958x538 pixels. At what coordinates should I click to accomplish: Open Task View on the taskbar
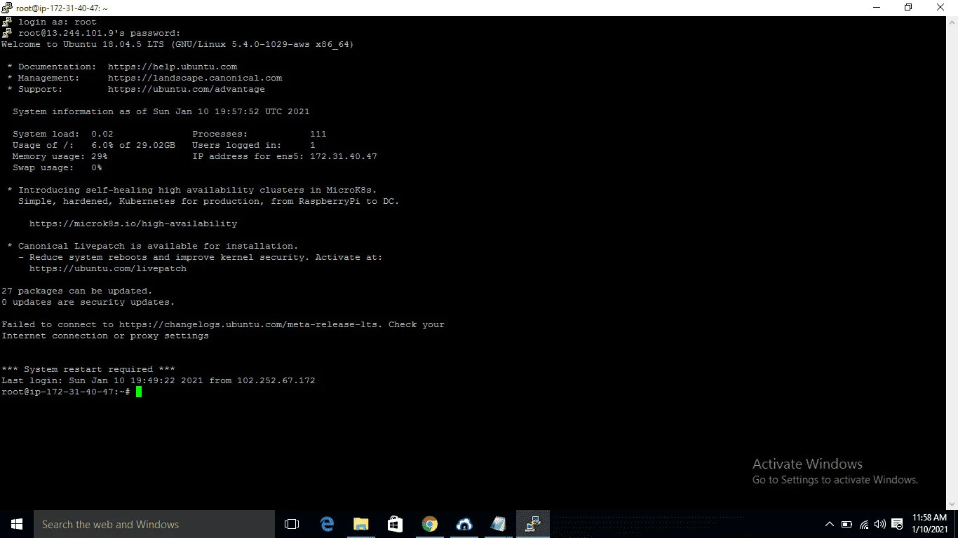click(292, 524)
